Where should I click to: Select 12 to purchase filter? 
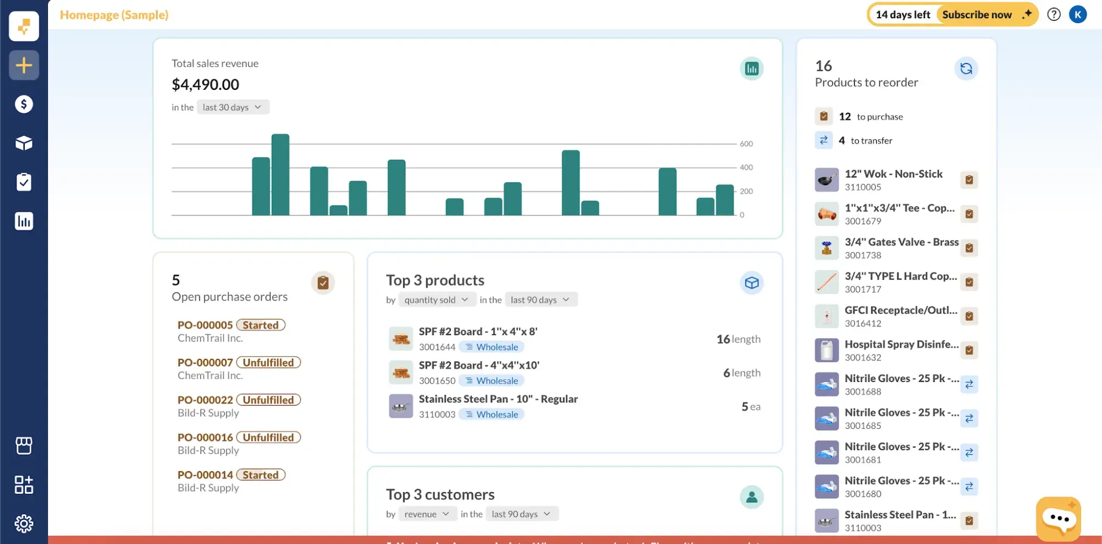pos(859,116)
